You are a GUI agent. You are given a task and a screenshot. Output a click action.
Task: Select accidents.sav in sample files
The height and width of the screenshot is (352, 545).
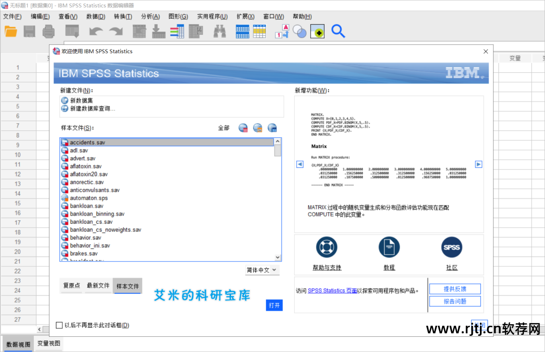coord(167,142)
